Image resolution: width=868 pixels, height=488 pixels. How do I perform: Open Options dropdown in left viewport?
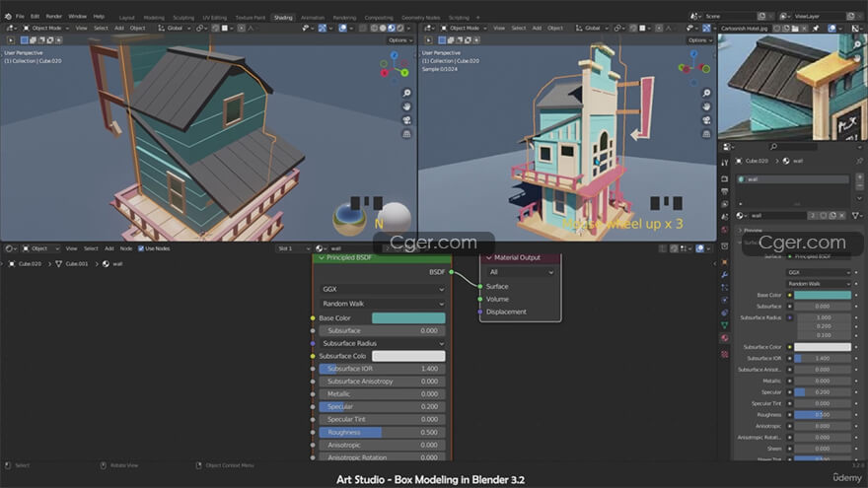(399, 40)
